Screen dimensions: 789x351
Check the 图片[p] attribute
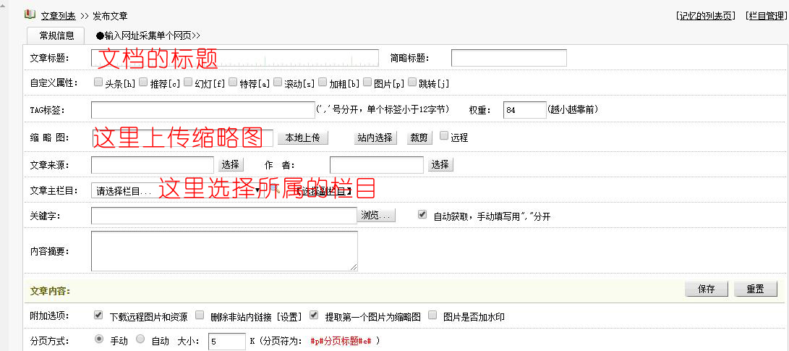click(367, 82)
